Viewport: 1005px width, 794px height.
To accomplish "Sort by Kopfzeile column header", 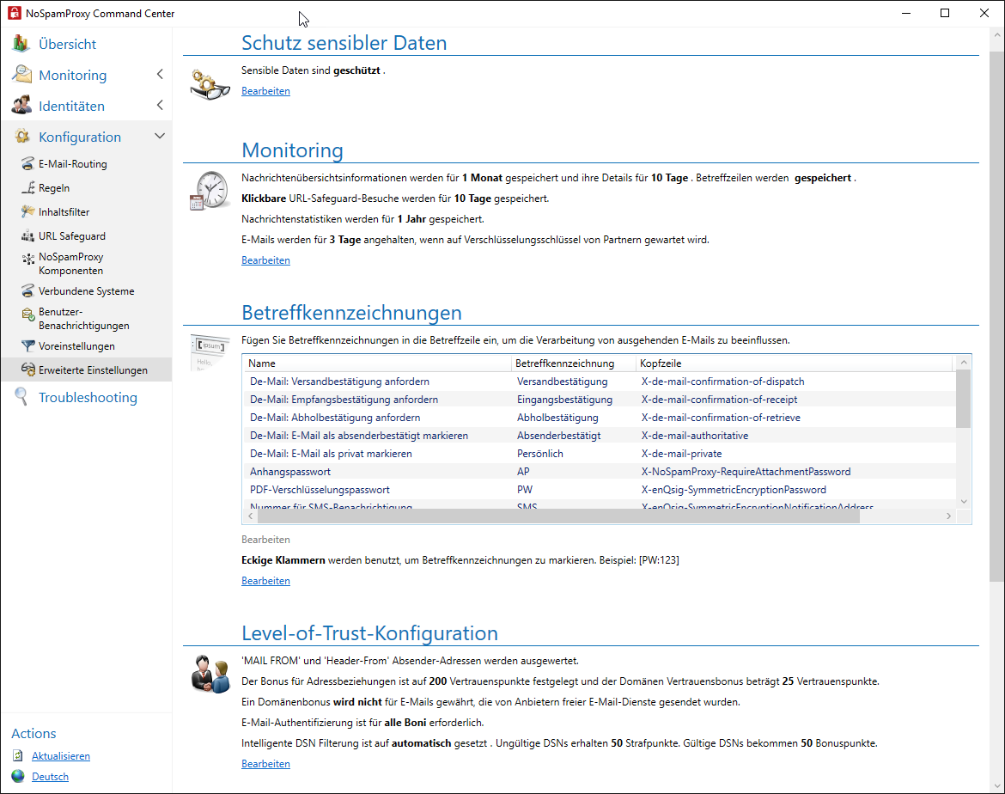I will pos(795,363).
